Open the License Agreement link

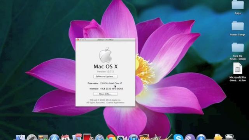click(115, 103)
